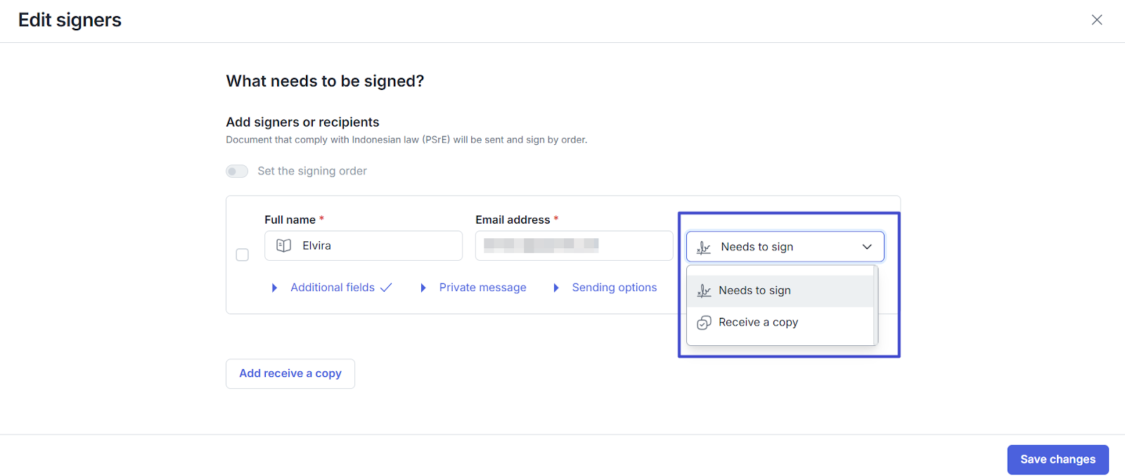Expand the Additional fields section arrow

pos(274,288)
